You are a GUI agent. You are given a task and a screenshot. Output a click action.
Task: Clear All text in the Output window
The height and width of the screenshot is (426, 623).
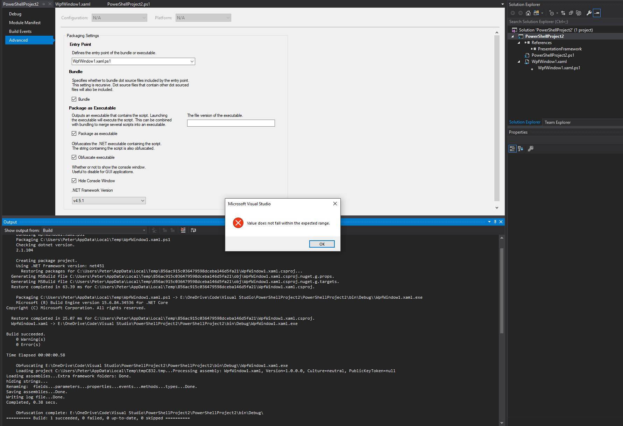(183, 230)
